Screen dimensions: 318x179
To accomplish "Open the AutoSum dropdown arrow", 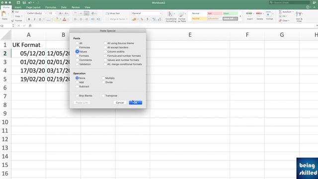I will (293, 12).
